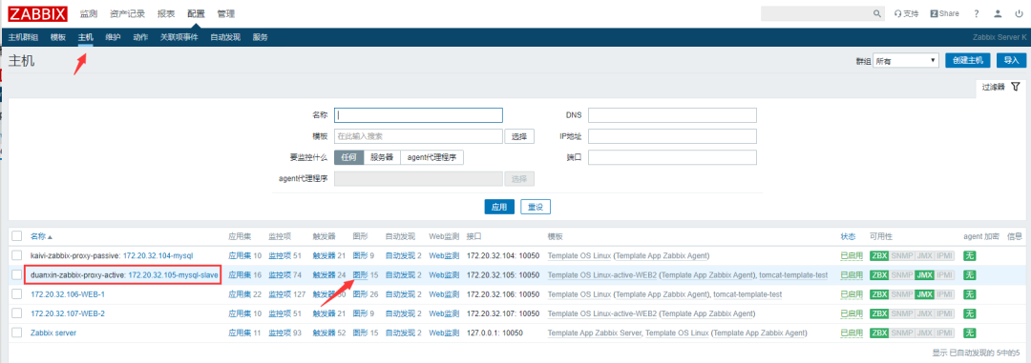Open the host group dropdown

point(905,60)
